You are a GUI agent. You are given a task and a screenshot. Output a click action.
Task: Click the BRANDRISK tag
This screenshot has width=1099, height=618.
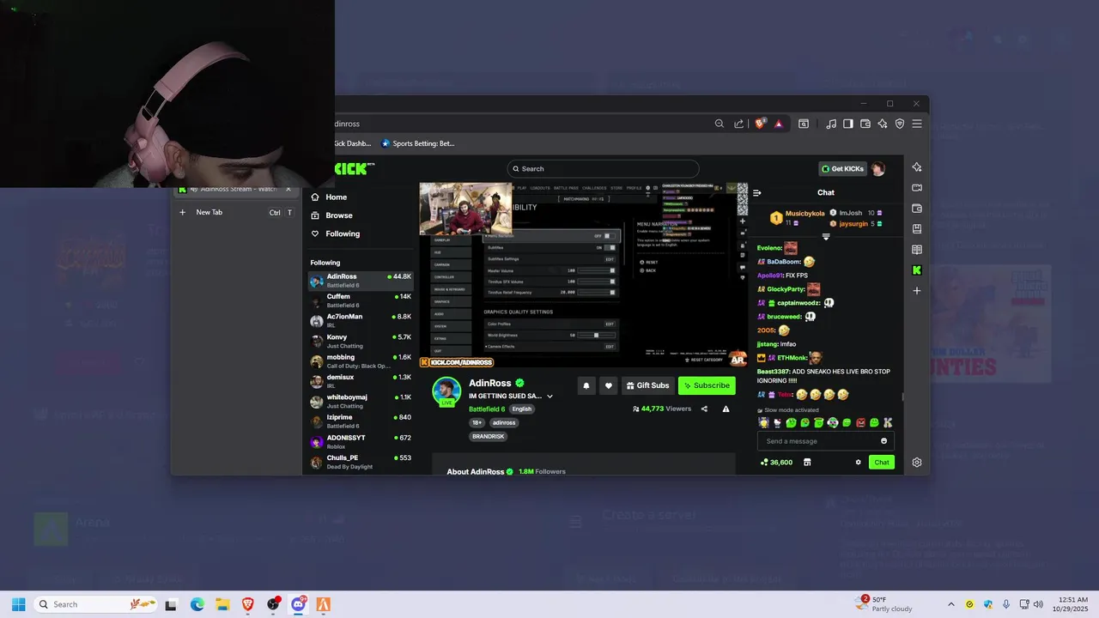coord(489,436)
